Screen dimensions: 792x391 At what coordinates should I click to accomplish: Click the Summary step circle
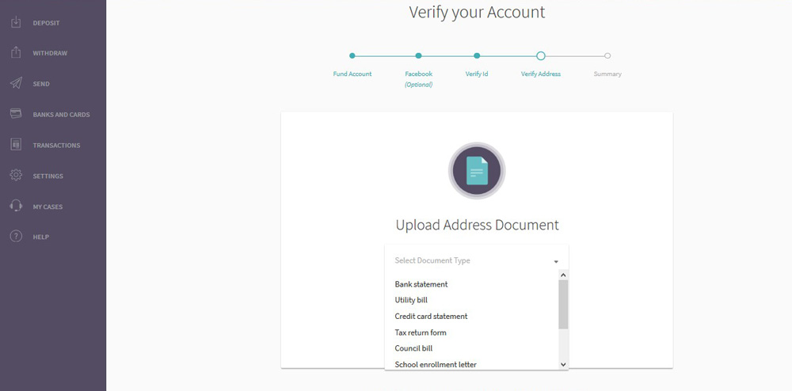coord(607,56)
